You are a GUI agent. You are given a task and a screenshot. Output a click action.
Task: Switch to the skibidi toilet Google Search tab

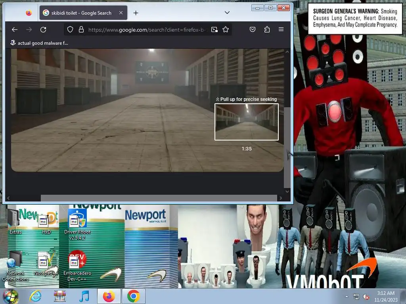(83, 13)
